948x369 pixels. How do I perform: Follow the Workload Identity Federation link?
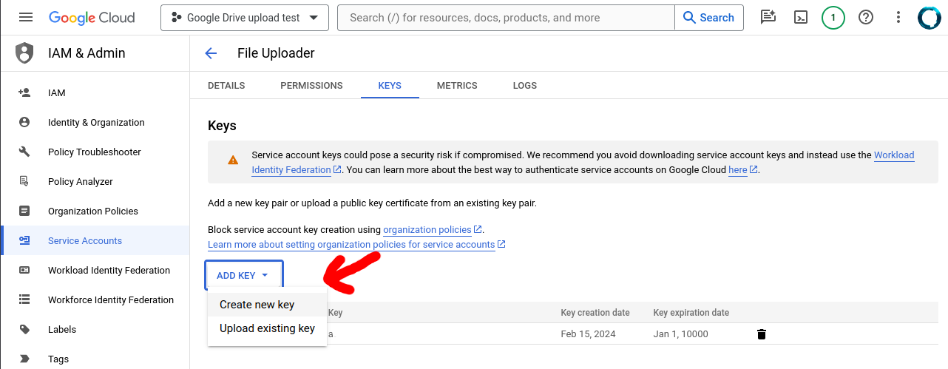893,155
